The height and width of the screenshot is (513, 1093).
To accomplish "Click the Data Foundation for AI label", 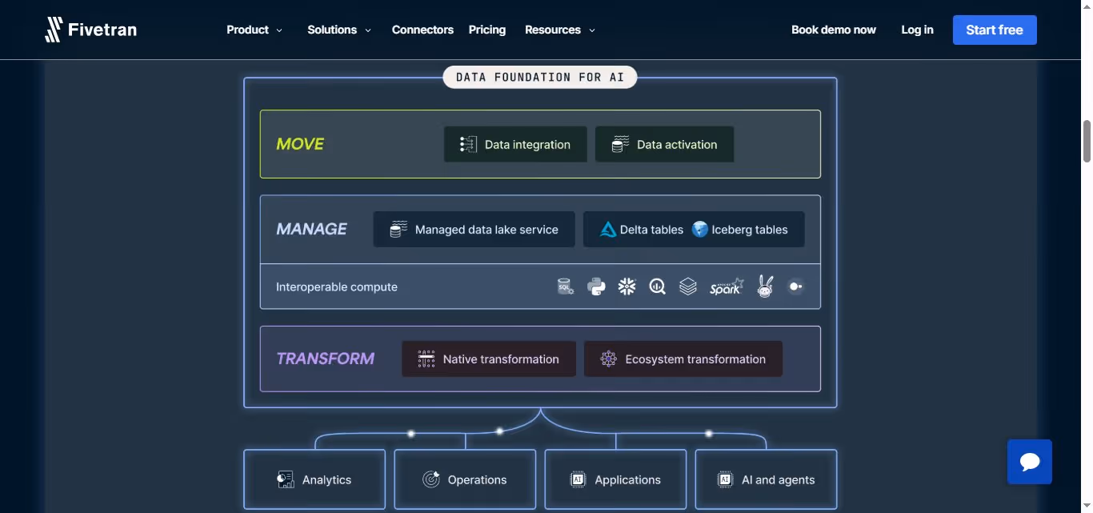I will click(540, 77).
